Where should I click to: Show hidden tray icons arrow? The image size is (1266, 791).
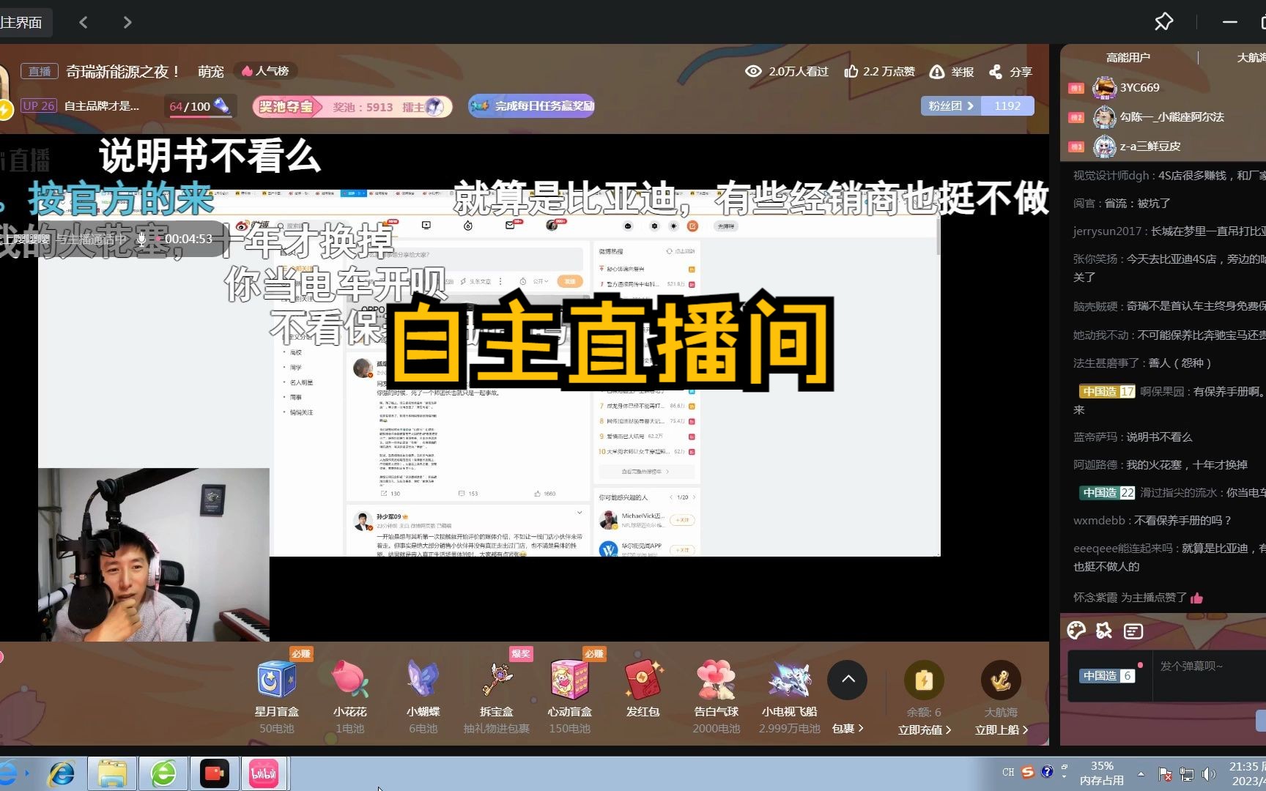coord(1141,774)
